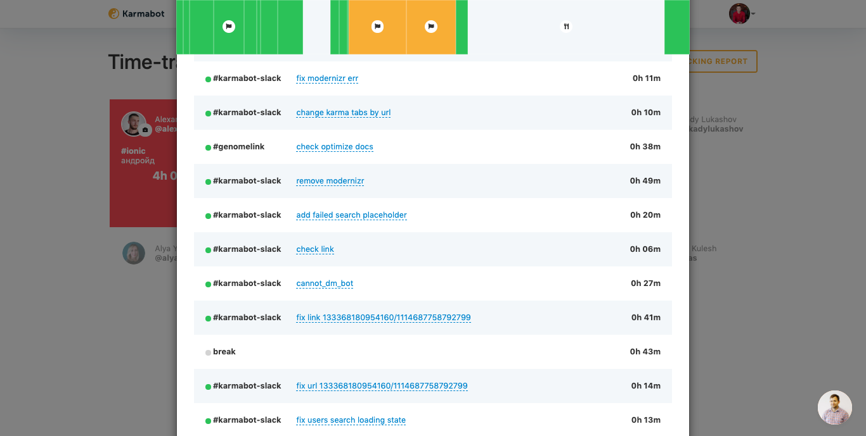This screenshot has width=866, height=436.
Task: Click the tracking report button behind the modal
Action: tap(723, 61)
